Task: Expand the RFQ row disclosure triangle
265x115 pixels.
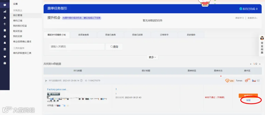Action: [x=46, y=81]
